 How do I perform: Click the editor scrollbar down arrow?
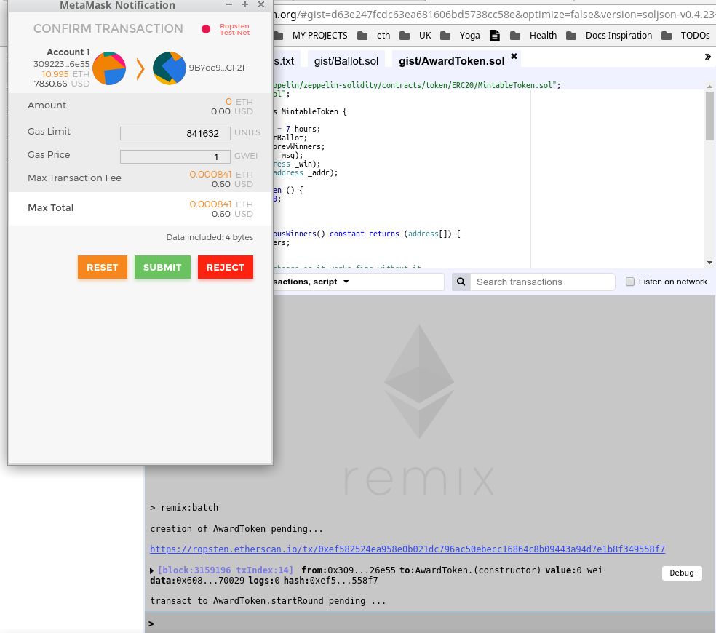coord(709,263)
